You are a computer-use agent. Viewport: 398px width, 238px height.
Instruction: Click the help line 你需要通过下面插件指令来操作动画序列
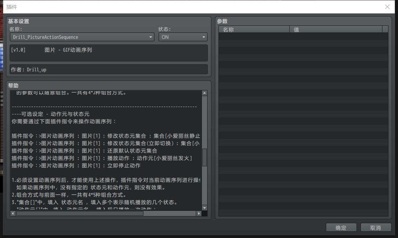(64, 121)
